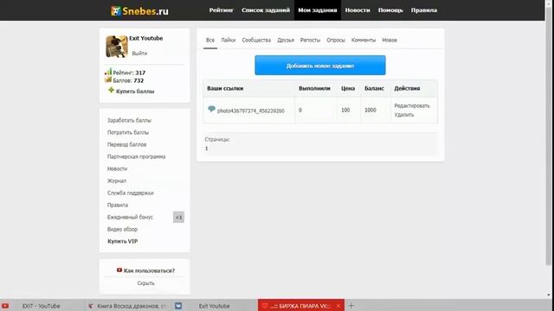Open Новости in the left sidebar
The image size is (554, 311).
[118, 169]
